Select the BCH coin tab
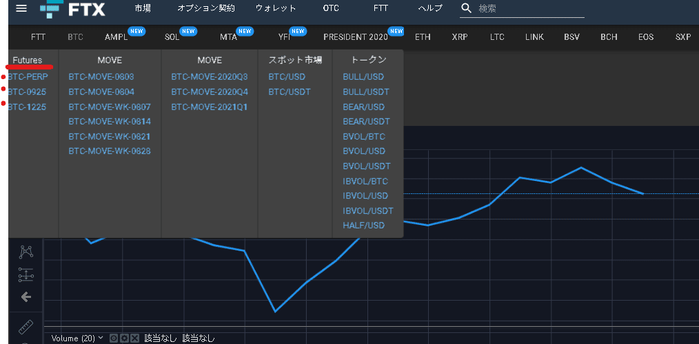This screenshot has height=344, width=699. (609, 37)
